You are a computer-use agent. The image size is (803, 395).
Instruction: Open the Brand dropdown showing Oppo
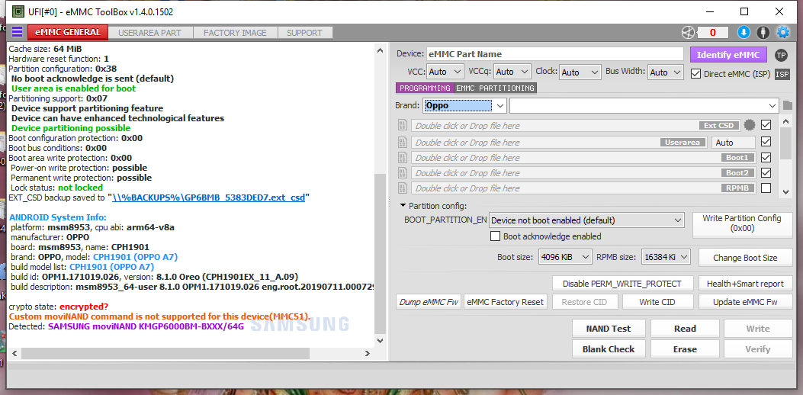[x=465, y=105]
